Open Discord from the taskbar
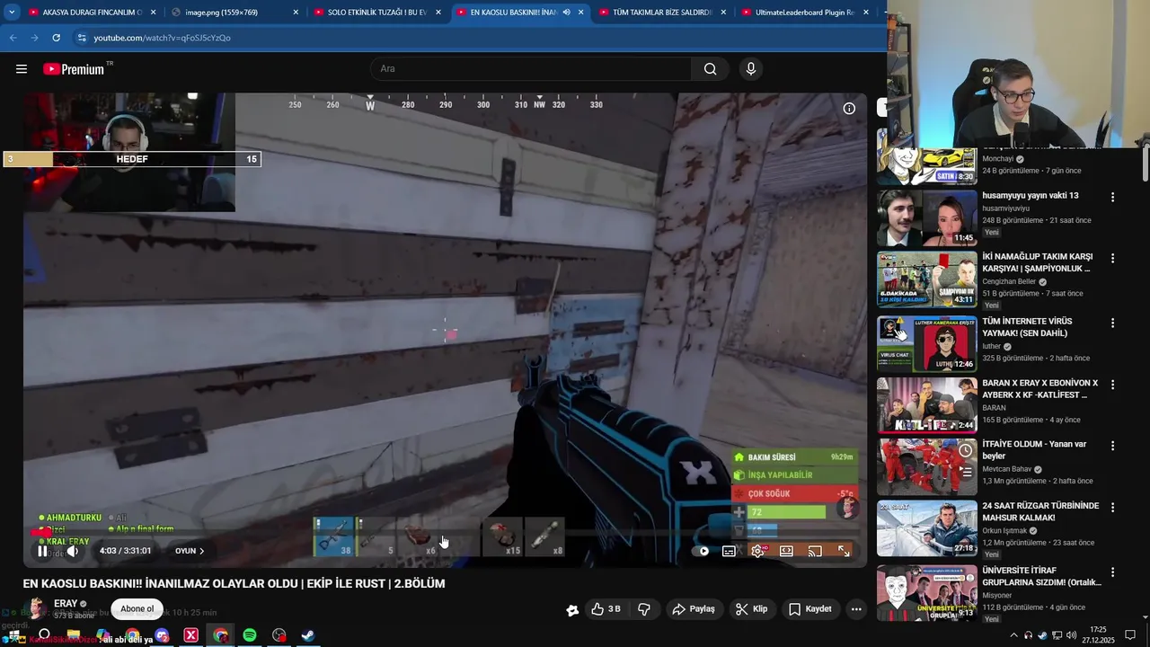 [162, 635]
